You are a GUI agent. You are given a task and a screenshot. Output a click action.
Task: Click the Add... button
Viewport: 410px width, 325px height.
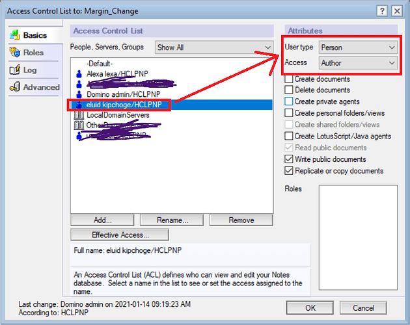[102, 220]
